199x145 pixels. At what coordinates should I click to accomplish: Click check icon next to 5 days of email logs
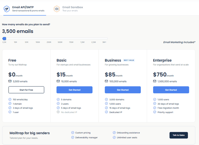[x=58, y=108]
